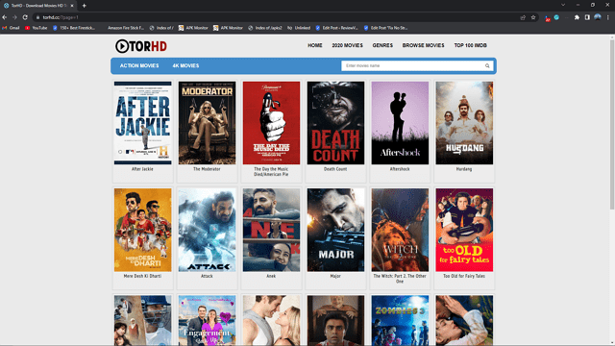Go to Browse Movies in navigation
Viewport: 615px width, 346px height.
click(423, 45)
